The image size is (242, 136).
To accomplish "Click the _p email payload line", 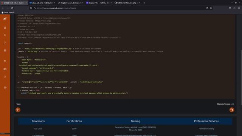I will [x=60, y=82].
